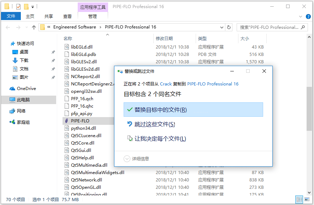Select the Qt5Gui.dll file
The height and width of the screenshot is (205, 314).
point(81,150)
